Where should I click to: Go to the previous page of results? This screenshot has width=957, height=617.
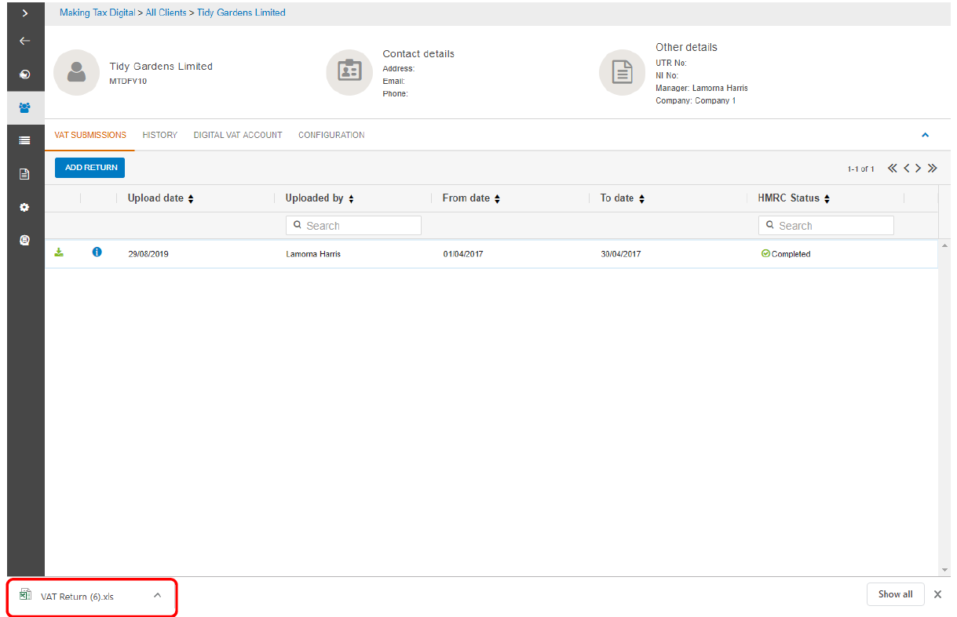coord(906,169)
